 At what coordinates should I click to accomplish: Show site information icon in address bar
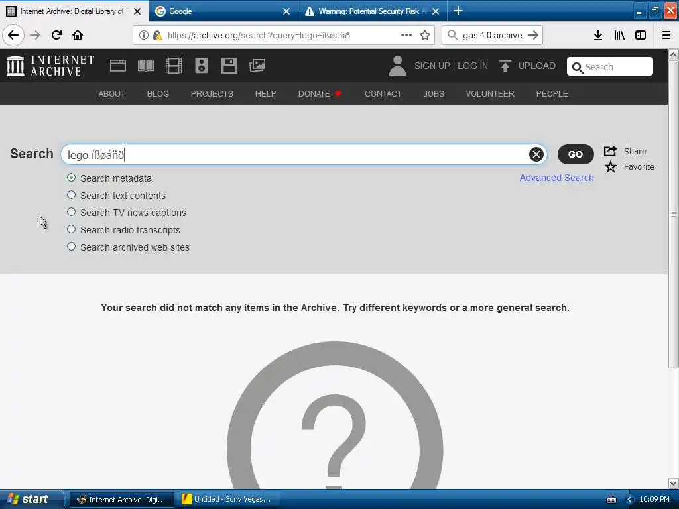[143, 36]
